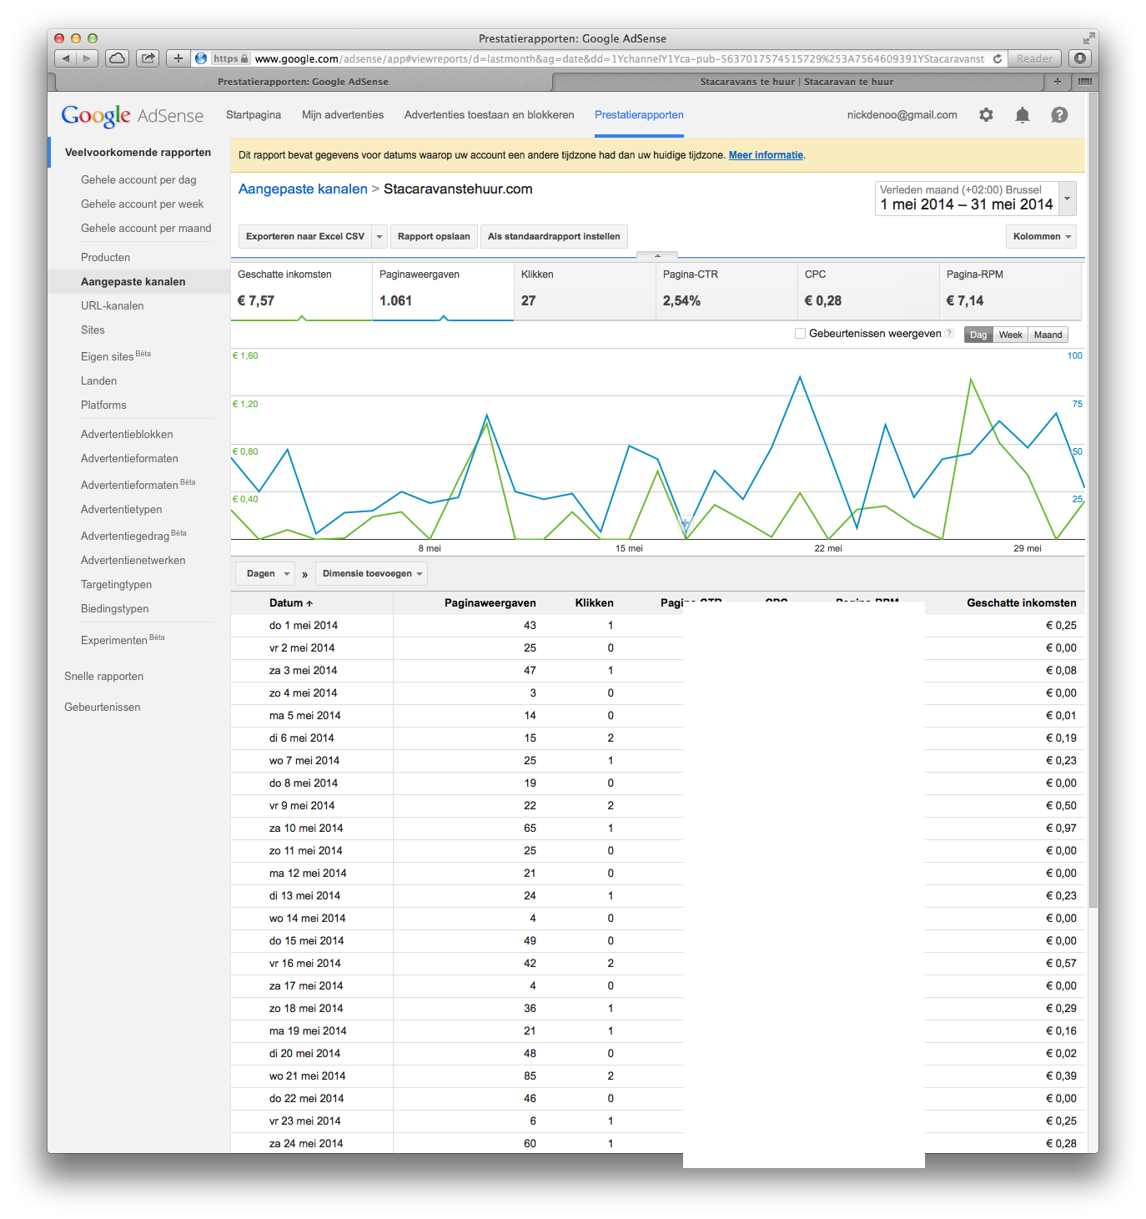Click the fullscreen arrows icon in title bar
The image size is (1146, 1219).
(1088, 38)
